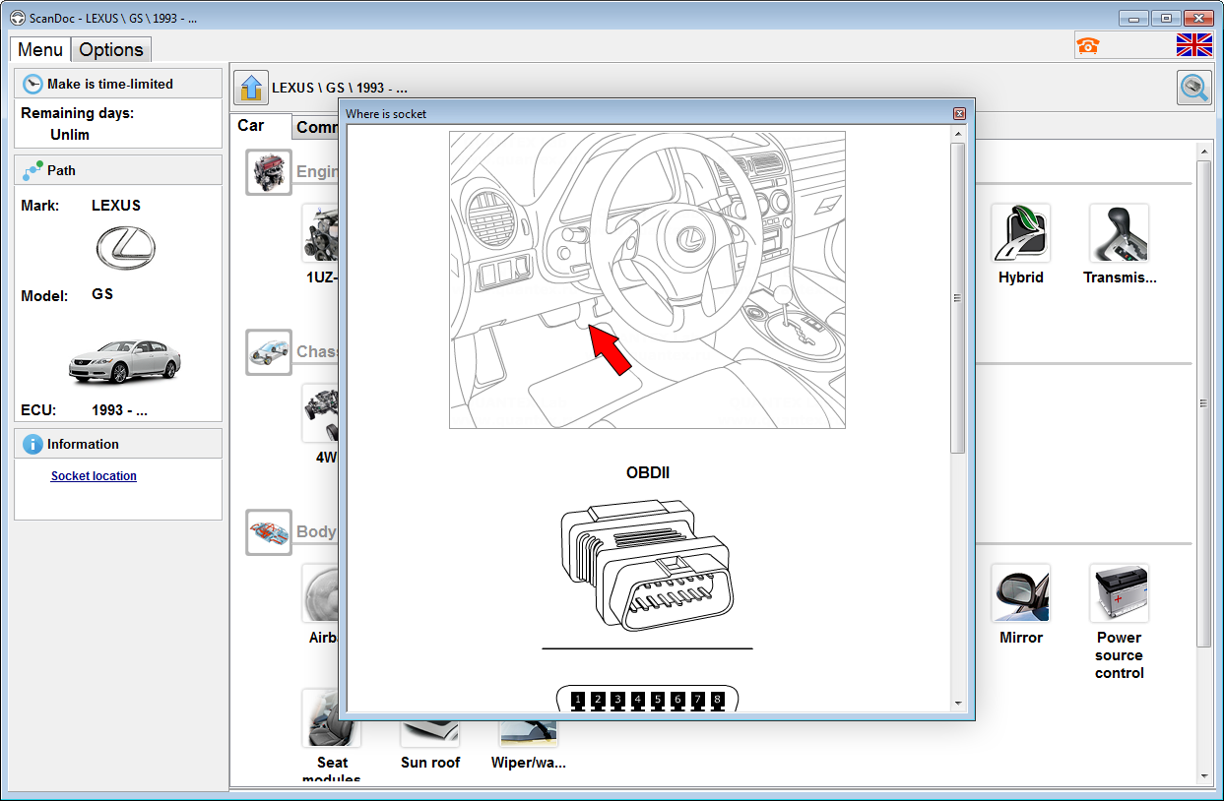Close the Where is socket dialog
1224x801 pixels.
pyautogui.click(x=959, y=114)
